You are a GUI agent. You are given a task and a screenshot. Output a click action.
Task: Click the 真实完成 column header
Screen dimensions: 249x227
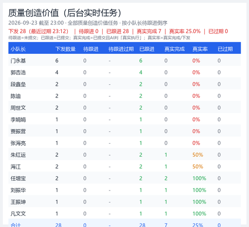coord(174,49)
